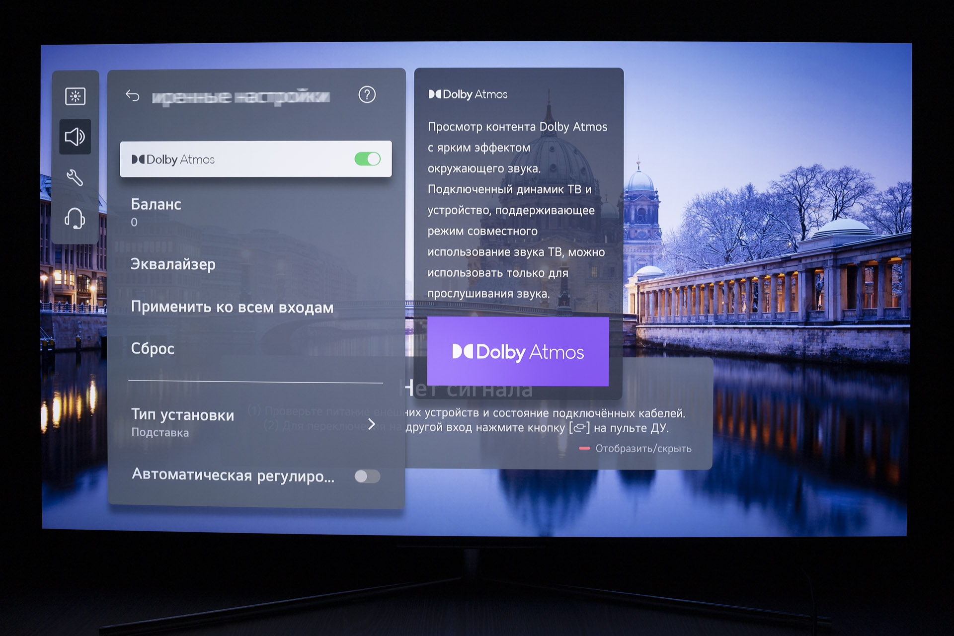The height and width of the screenshot is (636, 954).
Task: Select Применить ко всем входам
Action: tap(232, 307)
